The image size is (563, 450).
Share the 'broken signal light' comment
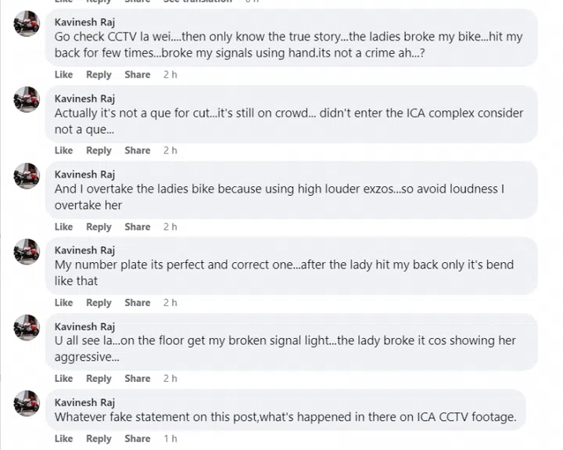coord(138,379)
